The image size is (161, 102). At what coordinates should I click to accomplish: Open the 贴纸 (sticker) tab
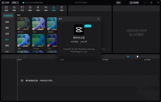point(30,9)
